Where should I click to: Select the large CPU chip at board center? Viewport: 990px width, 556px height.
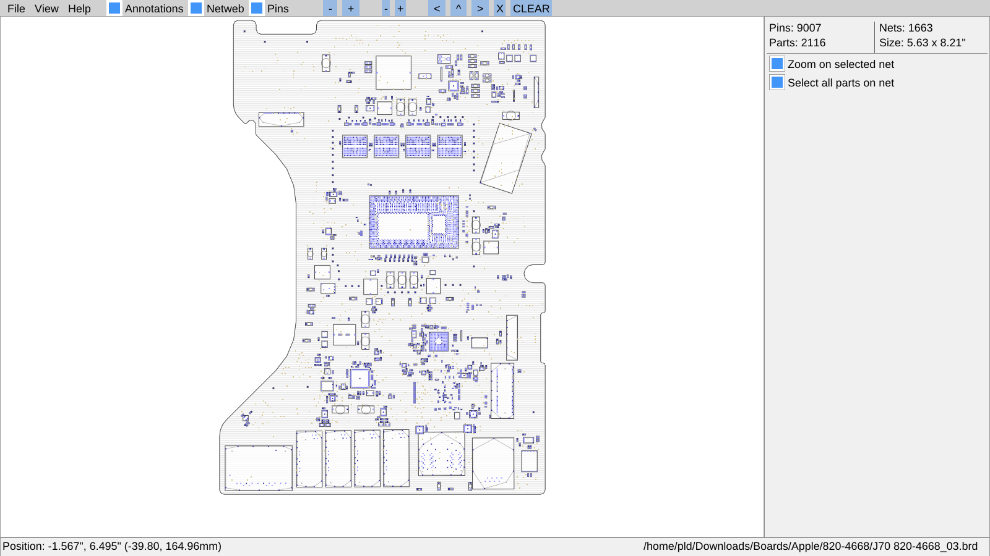pyautogui.click(x=414, y=222)
